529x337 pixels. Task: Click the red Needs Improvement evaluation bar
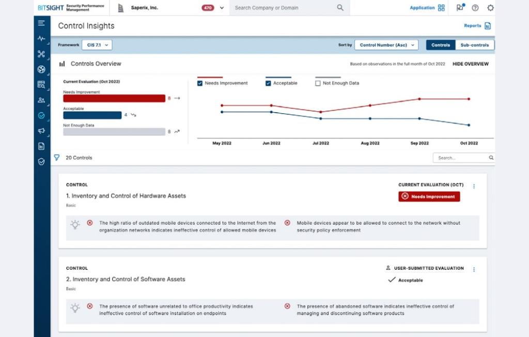(114, 98)
